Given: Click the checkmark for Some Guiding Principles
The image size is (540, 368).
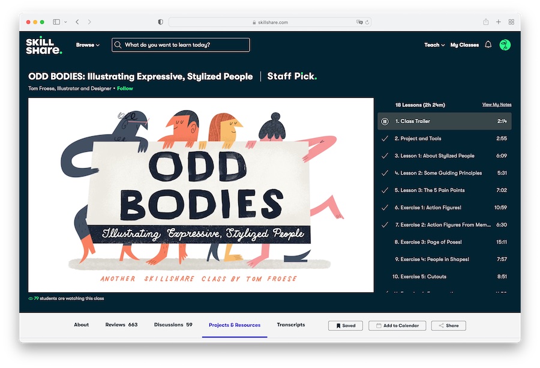Looking at the screenshot, I should [x=385, y=173].
